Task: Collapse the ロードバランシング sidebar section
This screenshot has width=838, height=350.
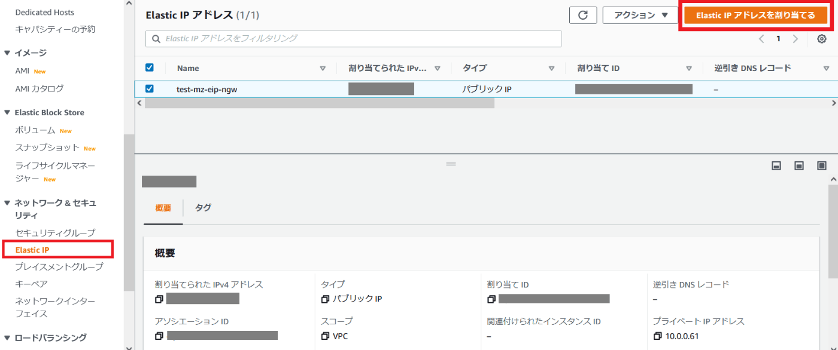Action: pyautogui.click(x=7, y=337)
